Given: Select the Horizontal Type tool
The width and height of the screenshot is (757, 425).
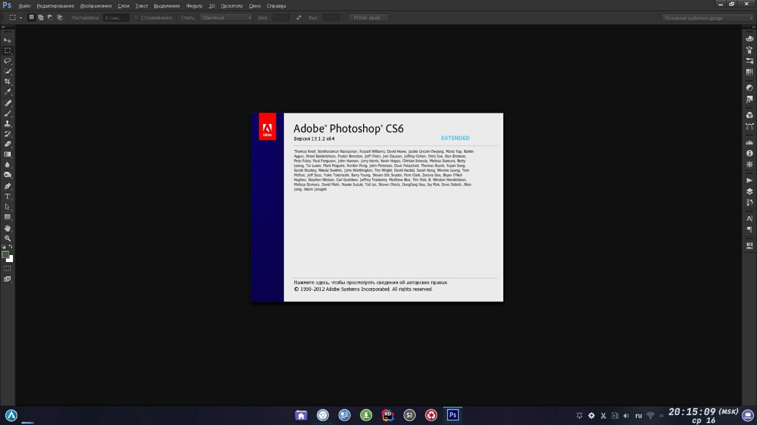Looking at the screenshot, I should (8, 197).
